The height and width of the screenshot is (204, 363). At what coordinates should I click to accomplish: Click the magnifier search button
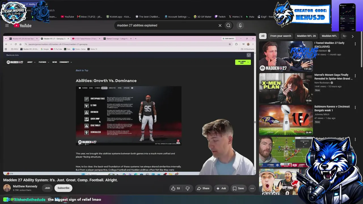pyautogui.click(x=228, y=25)
